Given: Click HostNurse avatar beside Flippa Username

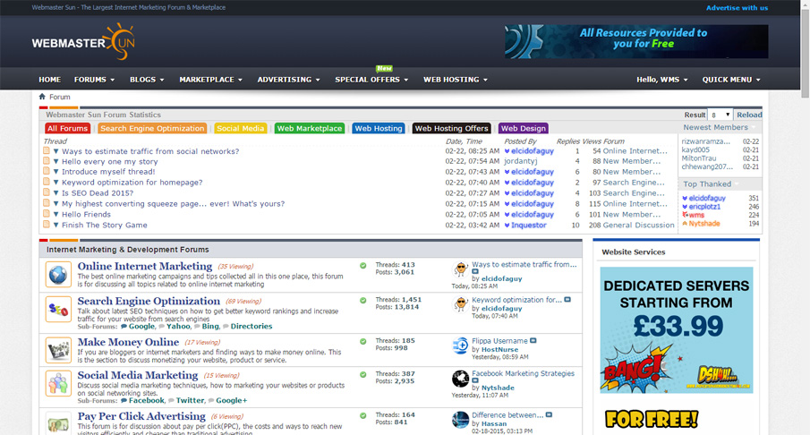Looking at the screenshot, I should (460, 345).
